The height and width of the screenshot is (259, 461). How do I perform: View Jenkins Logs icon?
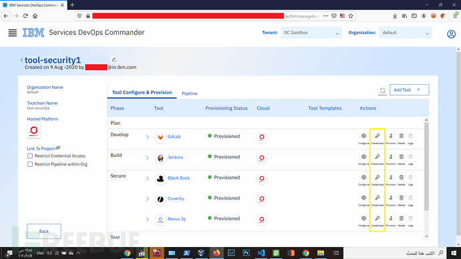click(411, 156)
